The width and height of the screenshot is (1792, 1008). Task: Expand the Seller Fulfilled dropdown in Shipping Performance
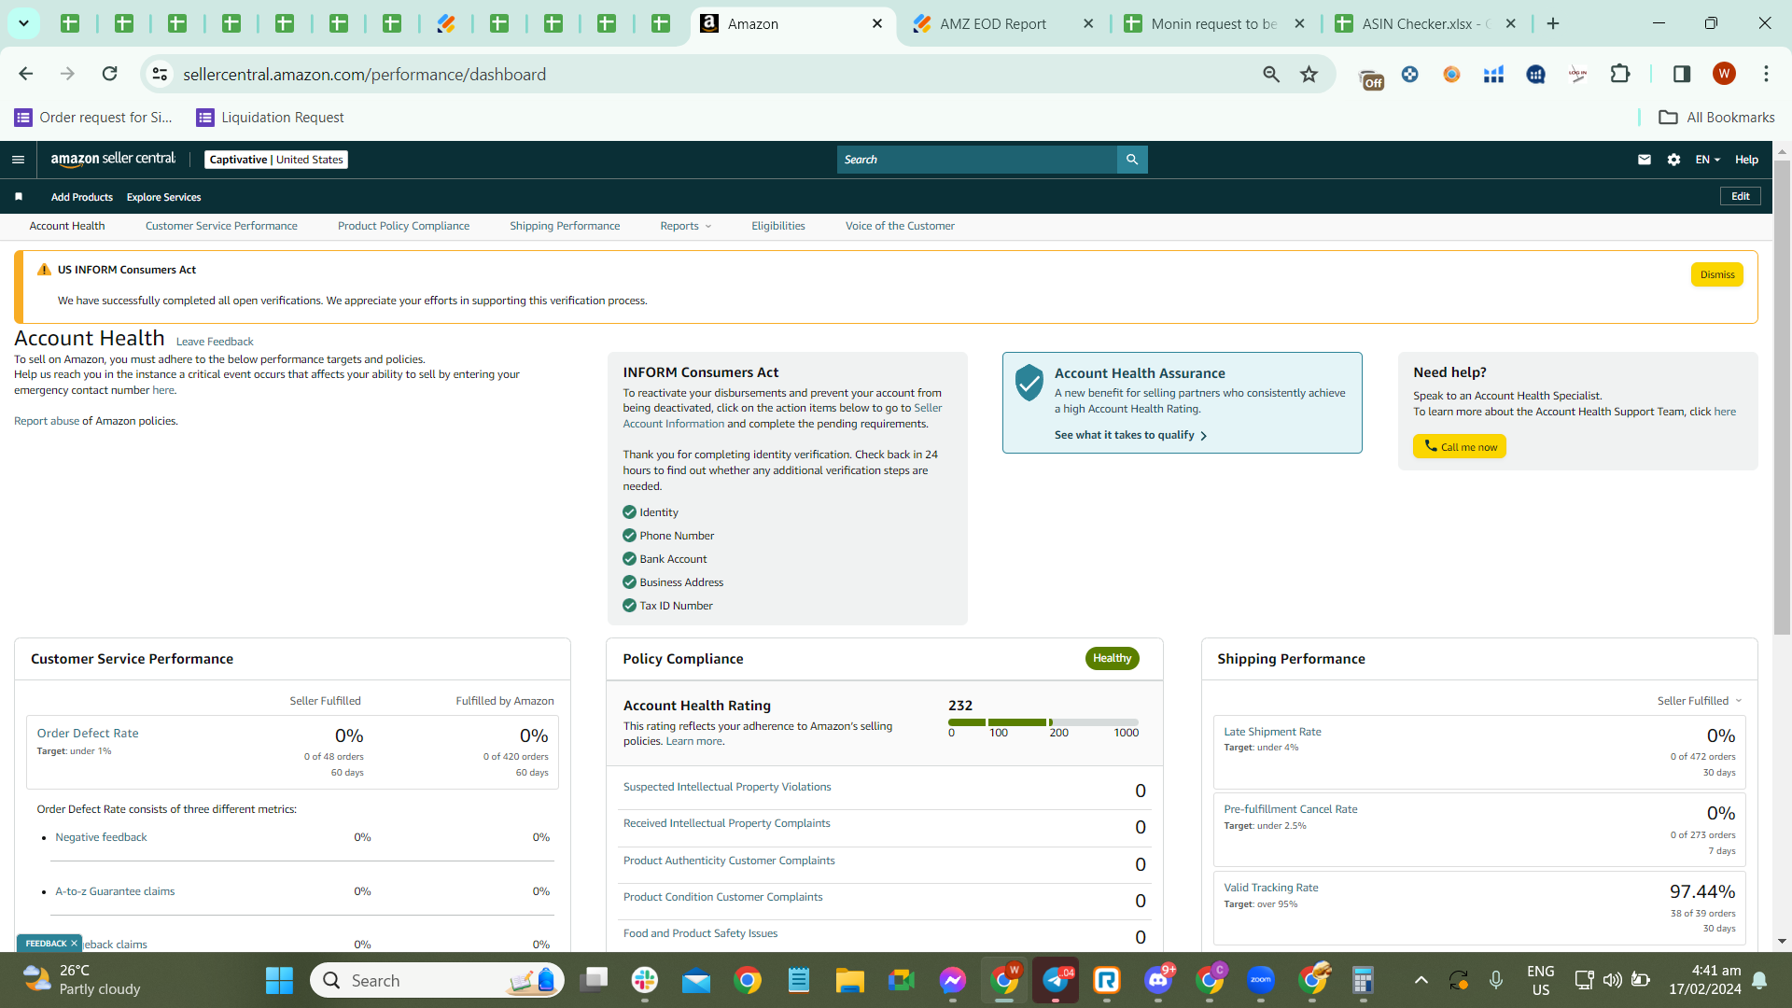pyautogui.click(x=1700, y=701)
